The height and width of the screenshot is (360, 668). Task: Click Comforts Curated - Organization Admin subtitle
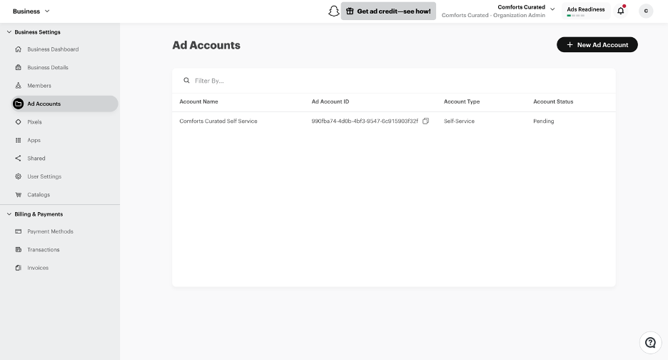click(493, 15)
